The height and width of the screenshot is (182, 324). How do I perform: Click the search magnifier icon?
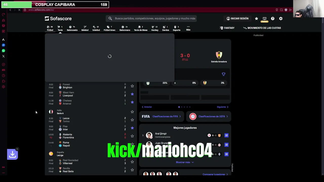coord(110,18)
